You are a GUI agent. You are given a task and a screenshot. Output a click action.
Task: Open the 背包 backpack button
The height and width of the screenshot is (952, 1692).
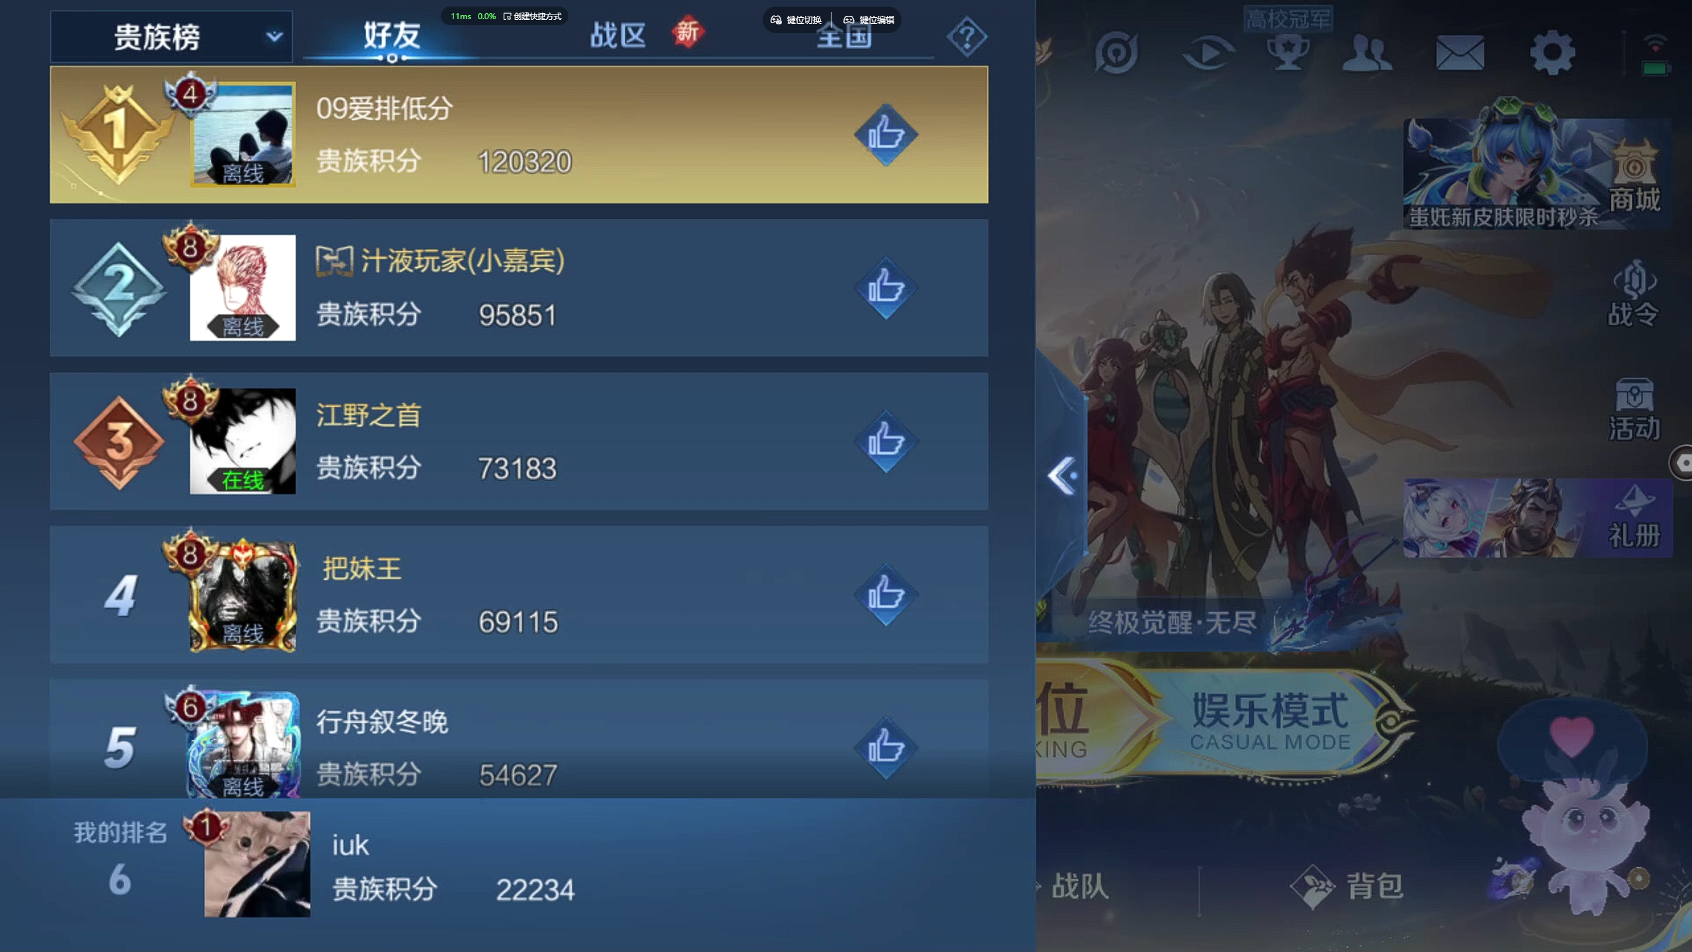1348,886
